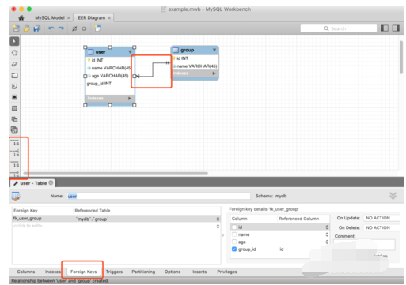The image size is (406, 285).
Task: Select the non-identifying 1:n relationship tool
Action: click(x=15, y=152)
